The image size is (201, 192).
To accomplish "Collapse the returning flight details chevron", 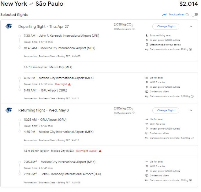I will [x=191, y=110].
